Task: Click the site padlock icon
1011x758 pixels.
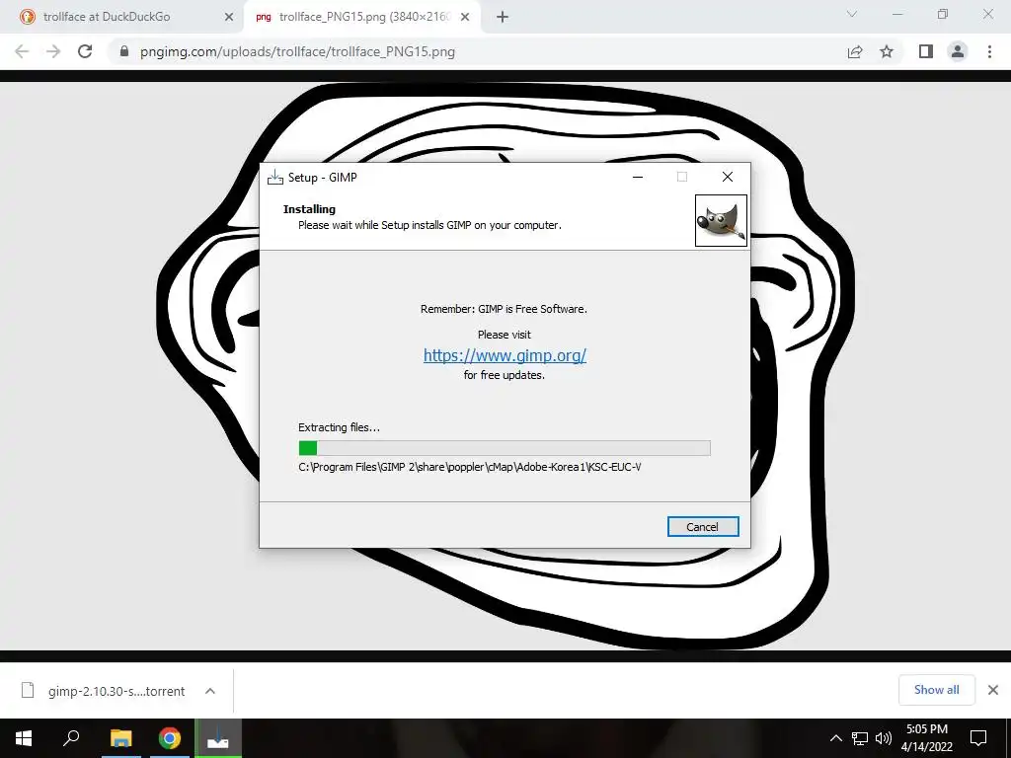Action: [x=124, y=51]
